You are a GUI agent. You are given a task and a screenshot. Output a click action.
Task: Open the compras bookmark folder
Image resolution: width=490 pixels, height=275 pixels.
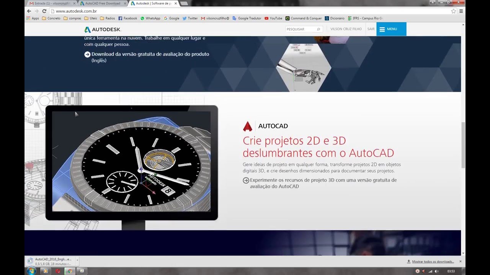click(72, 18)
